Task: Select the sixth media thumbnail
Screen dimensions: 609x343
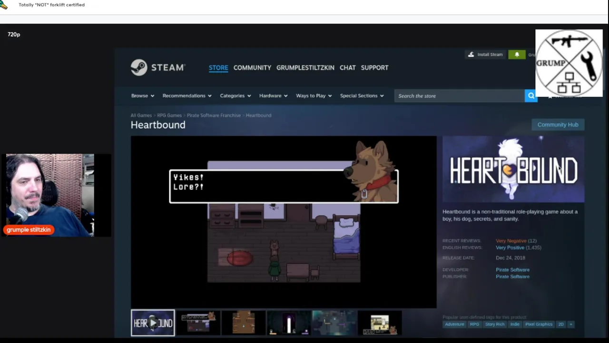Action: [379, 323]
